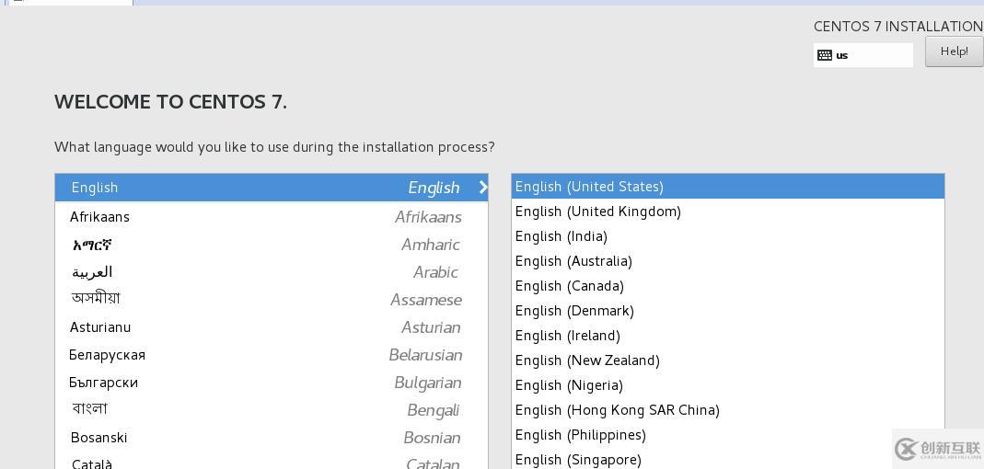Pick English (Ireland) locale
The height and width of the screenshot is (469, 984).
(728, 336)
